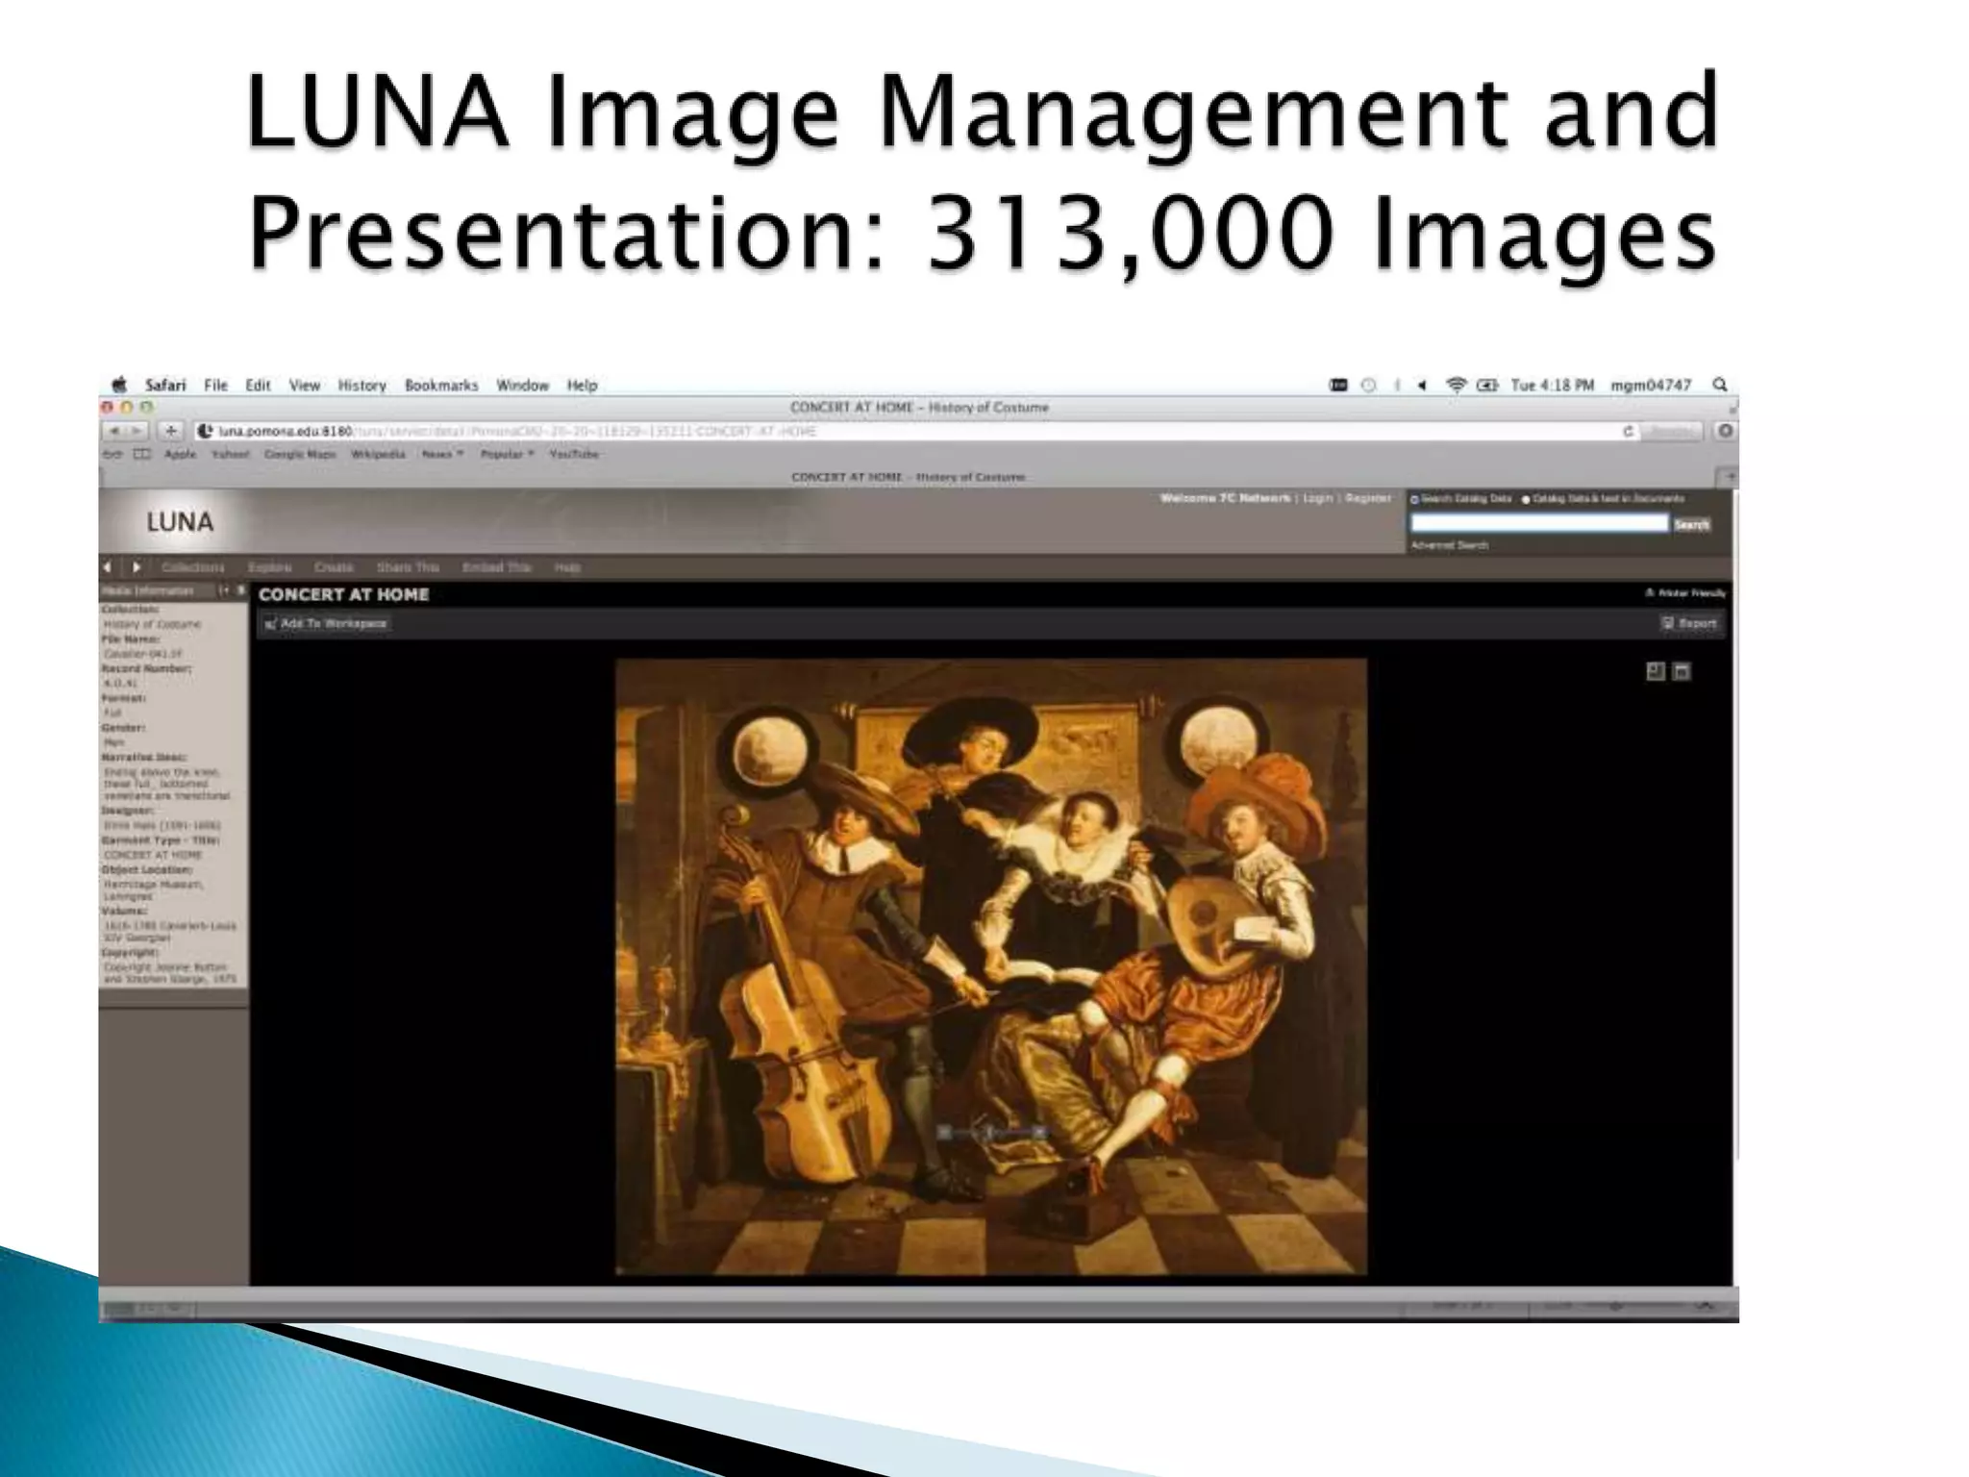
Task: Click the Safari reload page icon
Action: click(x=1628, y=432)
